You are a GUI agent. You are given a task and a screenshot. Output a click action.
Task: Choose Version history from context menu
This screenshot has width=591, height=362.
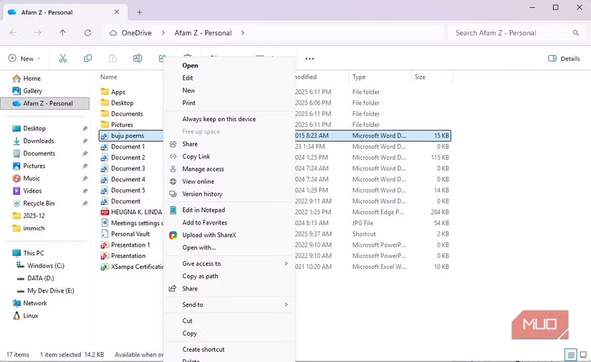pyautogui.click(x=202, y=194)
